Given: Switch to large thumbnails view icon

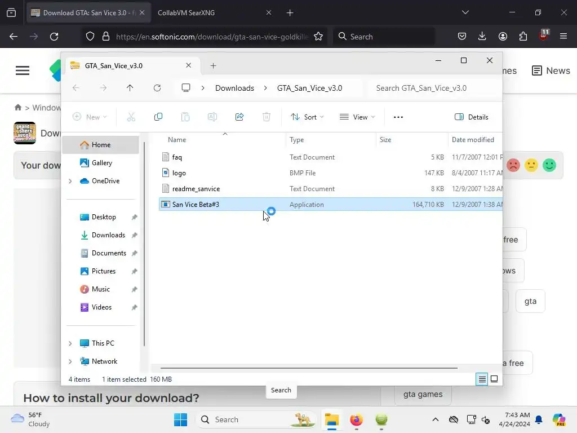Looking at the screenshot, I should pos(494,379).
